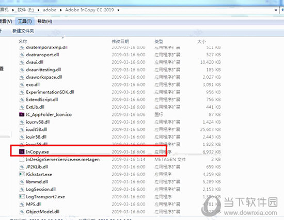284x220 pixels.
Task: Click the ExperimentationSDK.dll file icon
Action: 22,92
